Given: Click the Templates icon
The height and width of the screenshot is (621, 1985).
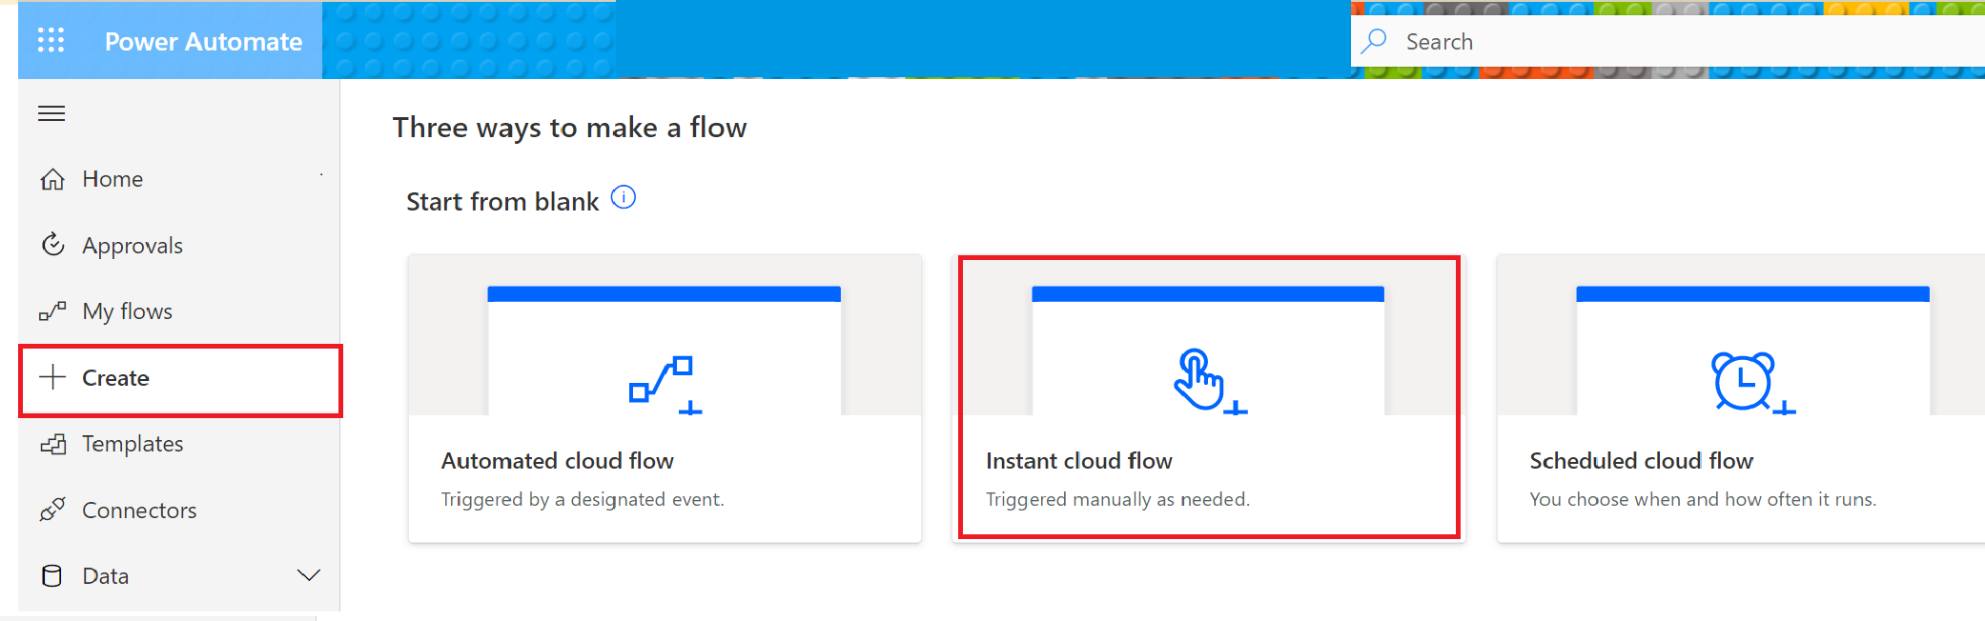Looking at the screenshot, I should click(52, 444).
